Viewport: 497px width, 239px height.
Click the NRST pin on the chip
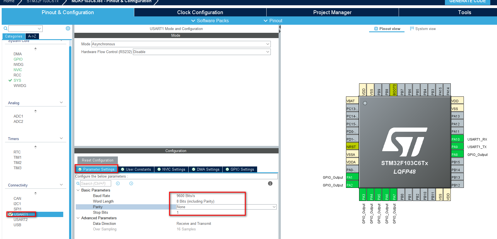[352, 147]
